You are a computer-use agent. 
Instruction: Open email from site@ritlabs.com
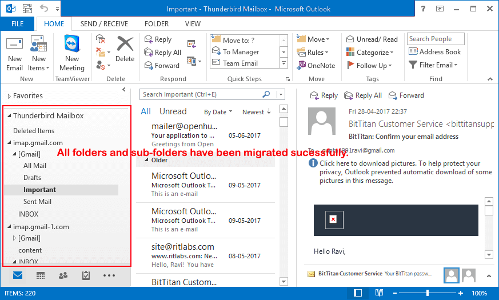tap(205, 255)
